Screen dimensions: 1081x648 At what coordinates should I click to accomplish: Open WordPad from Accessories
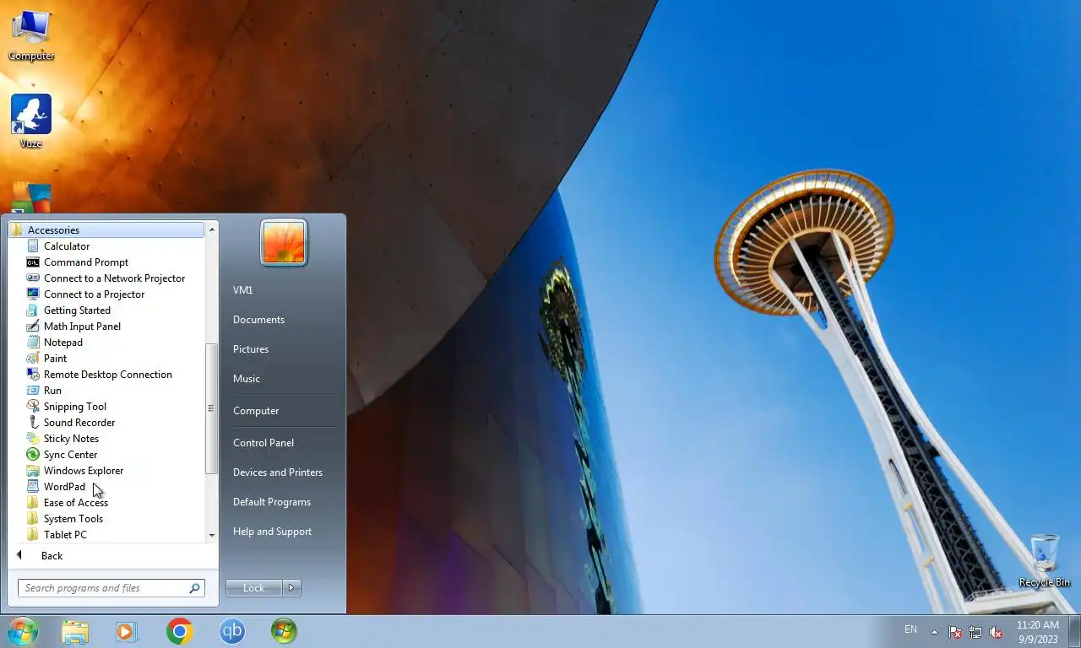[64, 487]
